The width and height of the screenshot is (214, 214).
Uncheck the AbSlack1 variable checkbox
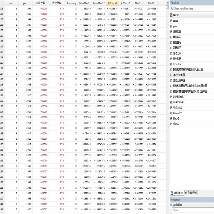click(171, 108)
